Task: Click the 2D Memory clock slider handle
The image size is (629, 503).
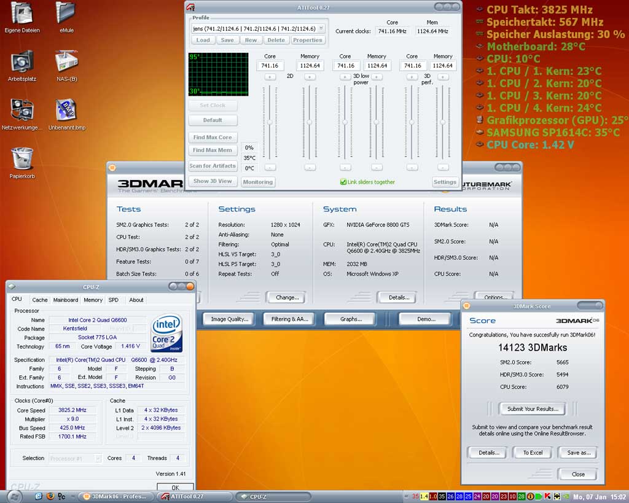Action: point(310,122)
